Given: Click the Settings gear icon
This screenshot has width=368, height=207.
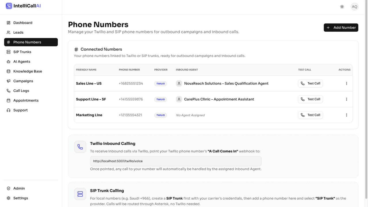Looking at the screenshot, I should pyautogui.click(x=9, y=198).
